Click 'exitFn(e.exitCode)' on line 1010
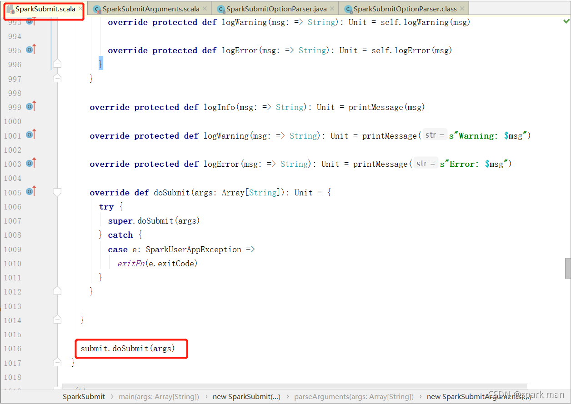The height and width of the screenshot is (404, 571). tap(157, 264)
